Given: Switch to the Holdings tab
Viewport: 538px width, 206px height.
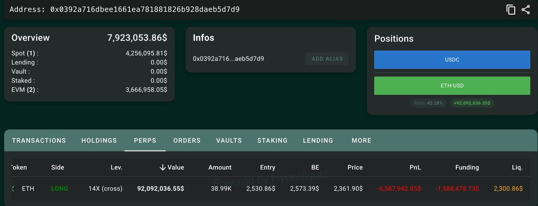Looking at the screenshot, I should click(x=99, y=140).
